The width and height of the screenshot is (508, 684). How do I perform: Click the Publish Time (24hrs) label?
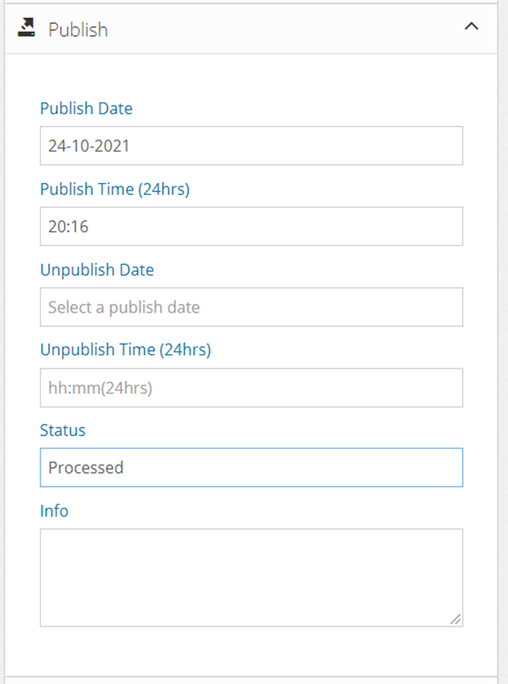[115, 189]
